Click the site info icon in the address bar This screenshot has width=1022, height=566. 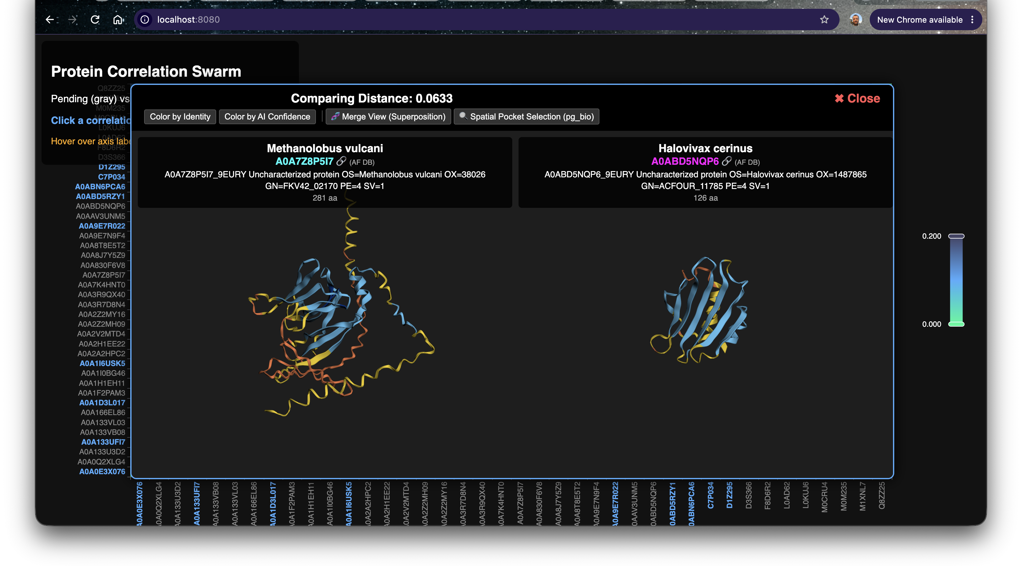click(145, 19)
